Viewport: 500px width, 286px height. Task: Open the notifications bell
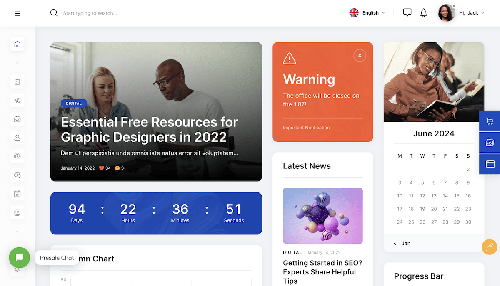pos(423,12)
